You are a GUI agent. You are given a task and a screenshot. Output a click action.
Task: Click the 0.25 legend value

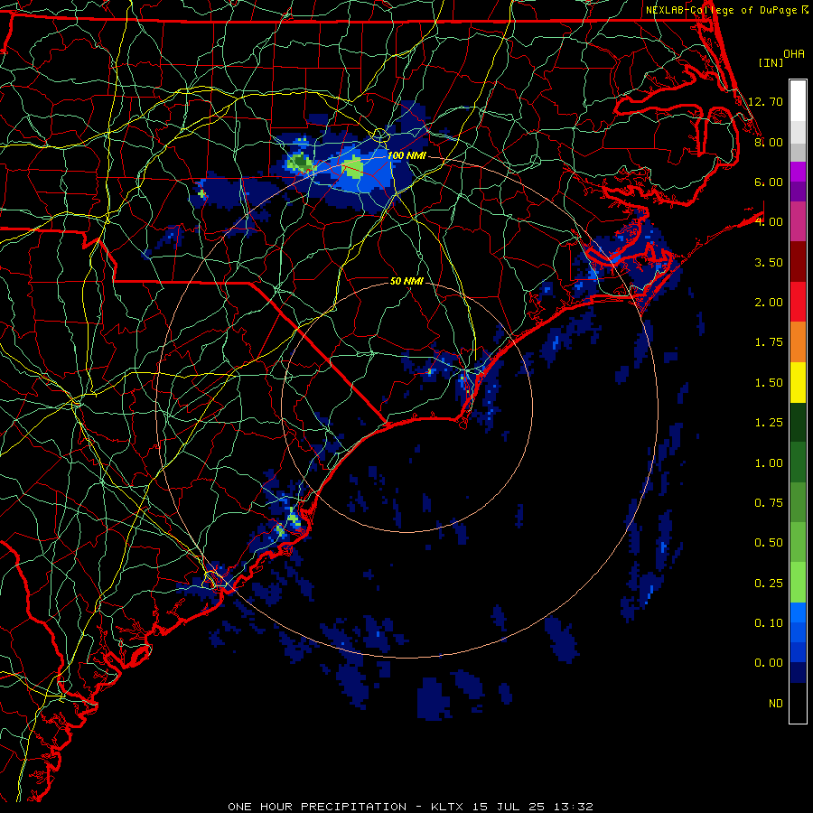click(769, 584)
